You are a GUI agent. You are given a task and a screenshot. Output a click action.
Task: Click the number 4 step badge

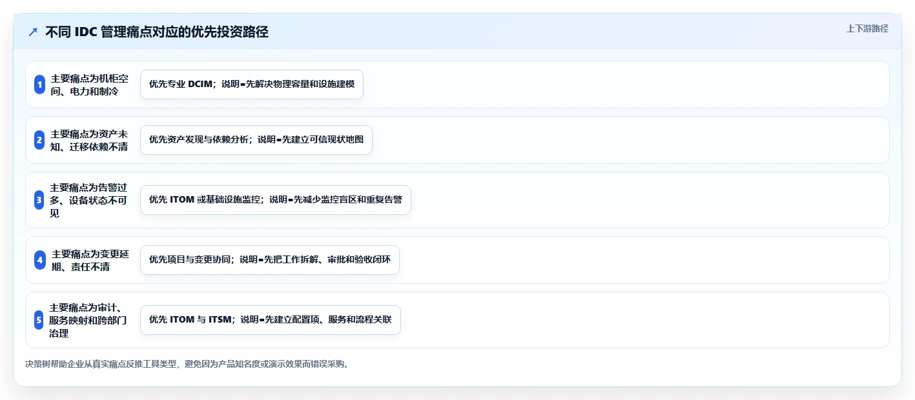[x=39, y=260]
